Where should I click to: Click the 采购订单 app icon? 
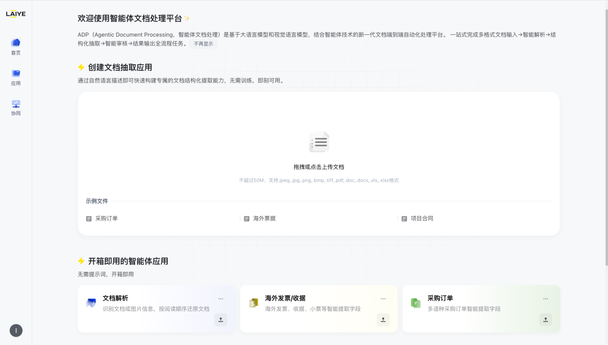click(x=417, y=302)
